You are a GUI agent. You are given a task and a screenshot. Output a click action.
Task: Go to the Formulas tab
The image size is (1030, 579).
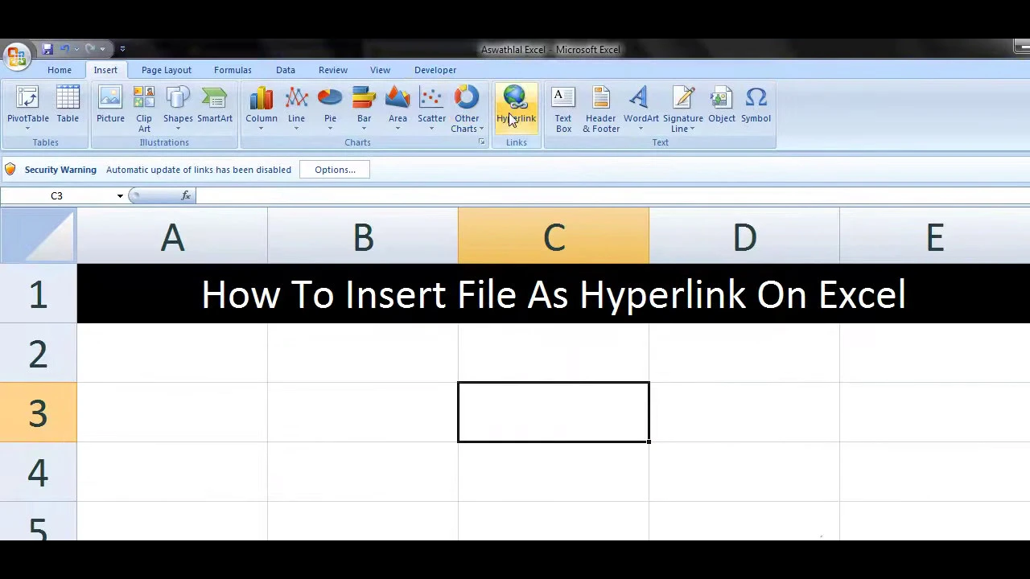233,70
